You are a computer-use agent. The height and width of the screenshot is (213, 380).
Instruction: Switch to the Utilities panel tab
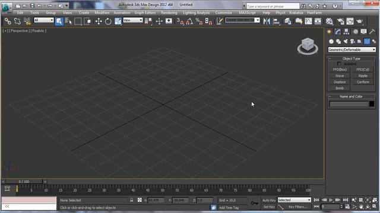(x=372, y=31)
